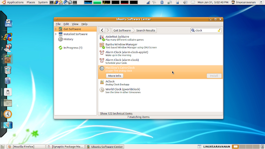This screenshot has height=149, width=265.
Task: Open the Applications menu in top panel
Action: [15, 2]
